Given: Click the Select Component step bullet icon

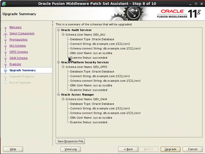Looking at the screenshot, I should (5, 34).
